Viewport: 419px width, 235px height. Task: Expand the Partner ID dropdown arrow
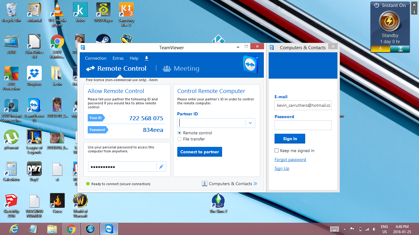click(250, 123)
